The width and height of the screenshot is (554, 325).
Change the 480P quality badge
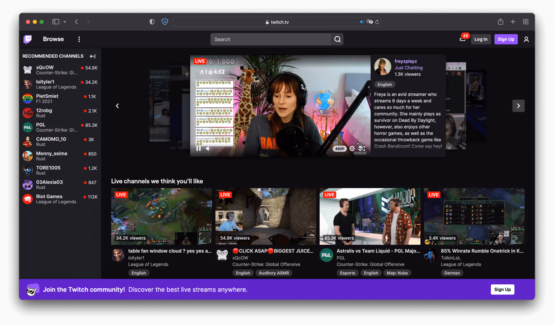click(340, 149)
